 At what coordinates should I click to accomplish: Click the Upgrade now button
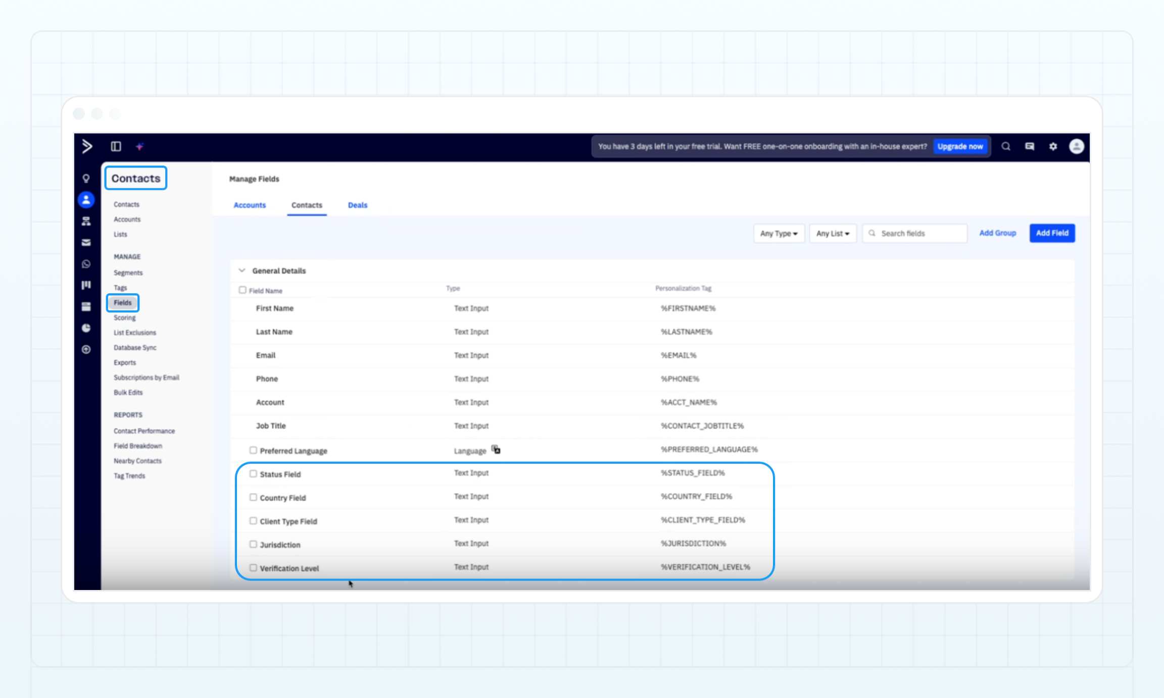click(960, 146)
